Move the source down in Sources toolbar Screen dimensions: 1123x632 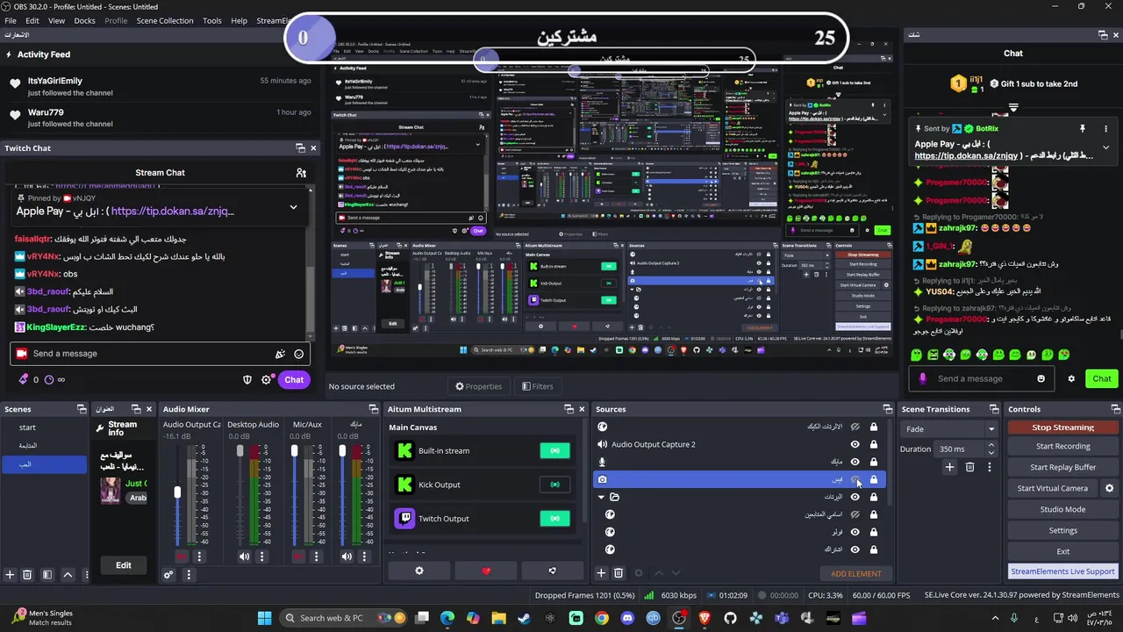[676, 573]
